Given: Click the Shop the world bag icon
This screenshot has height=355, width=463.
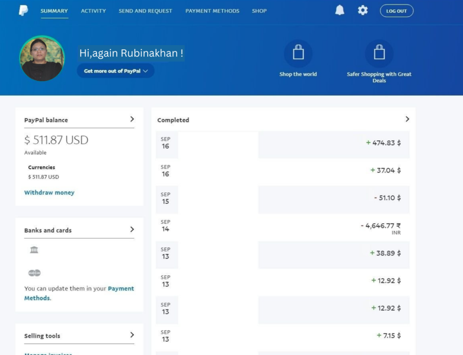Looking at the screenshot, I should coord(298,54).
